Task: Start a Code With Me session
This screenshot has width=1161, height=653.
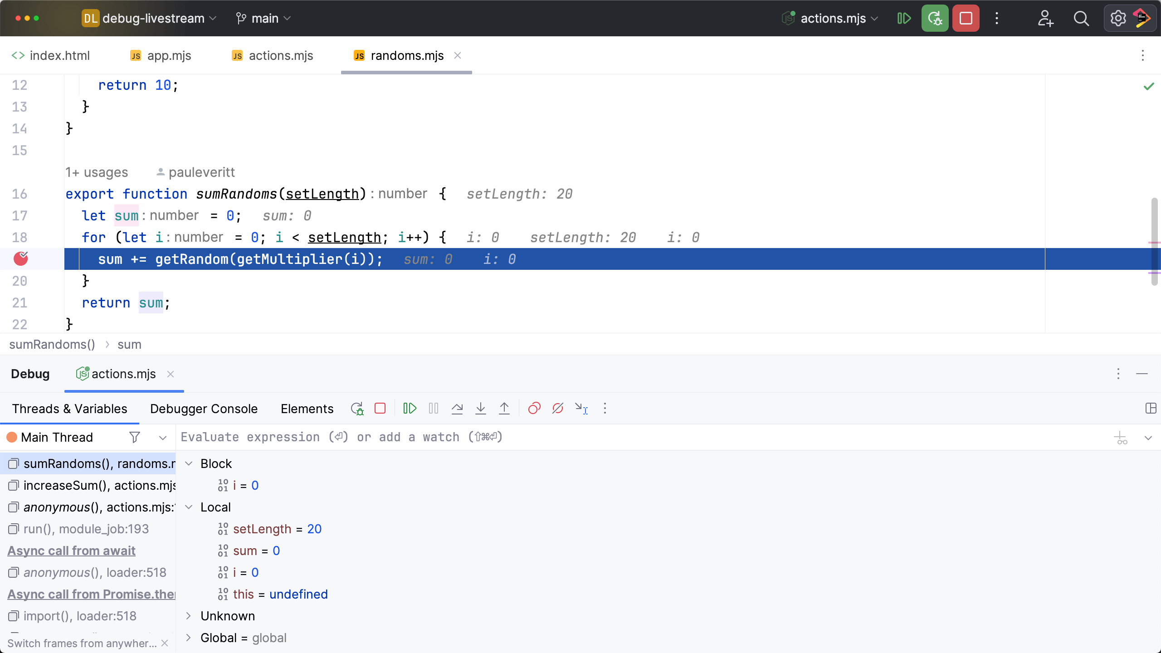Action: click(x=1046, y=18)
